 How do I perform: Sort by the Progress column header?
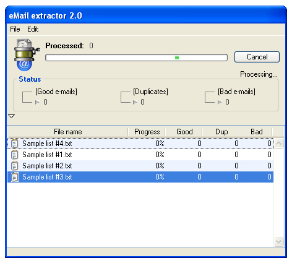pyautogui.click(x=147, y=132)
